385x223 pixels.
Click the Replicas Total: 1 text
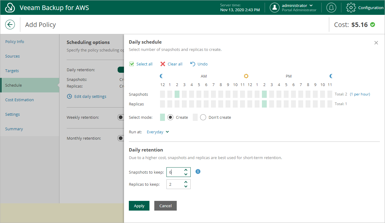[x=341, y=104]
